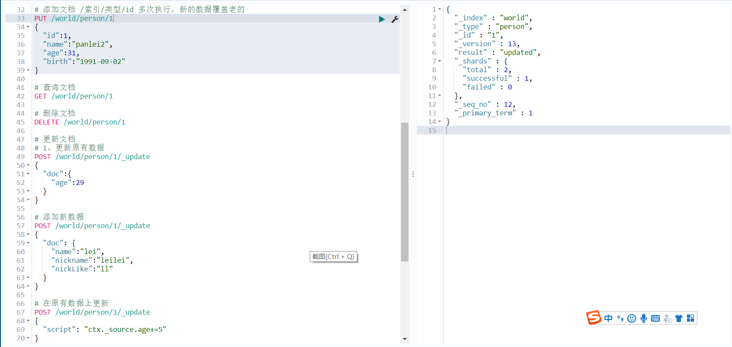Click the "name":"panlei2" line
The height and width of the screenshot is (347, 732).
[78, 44]
